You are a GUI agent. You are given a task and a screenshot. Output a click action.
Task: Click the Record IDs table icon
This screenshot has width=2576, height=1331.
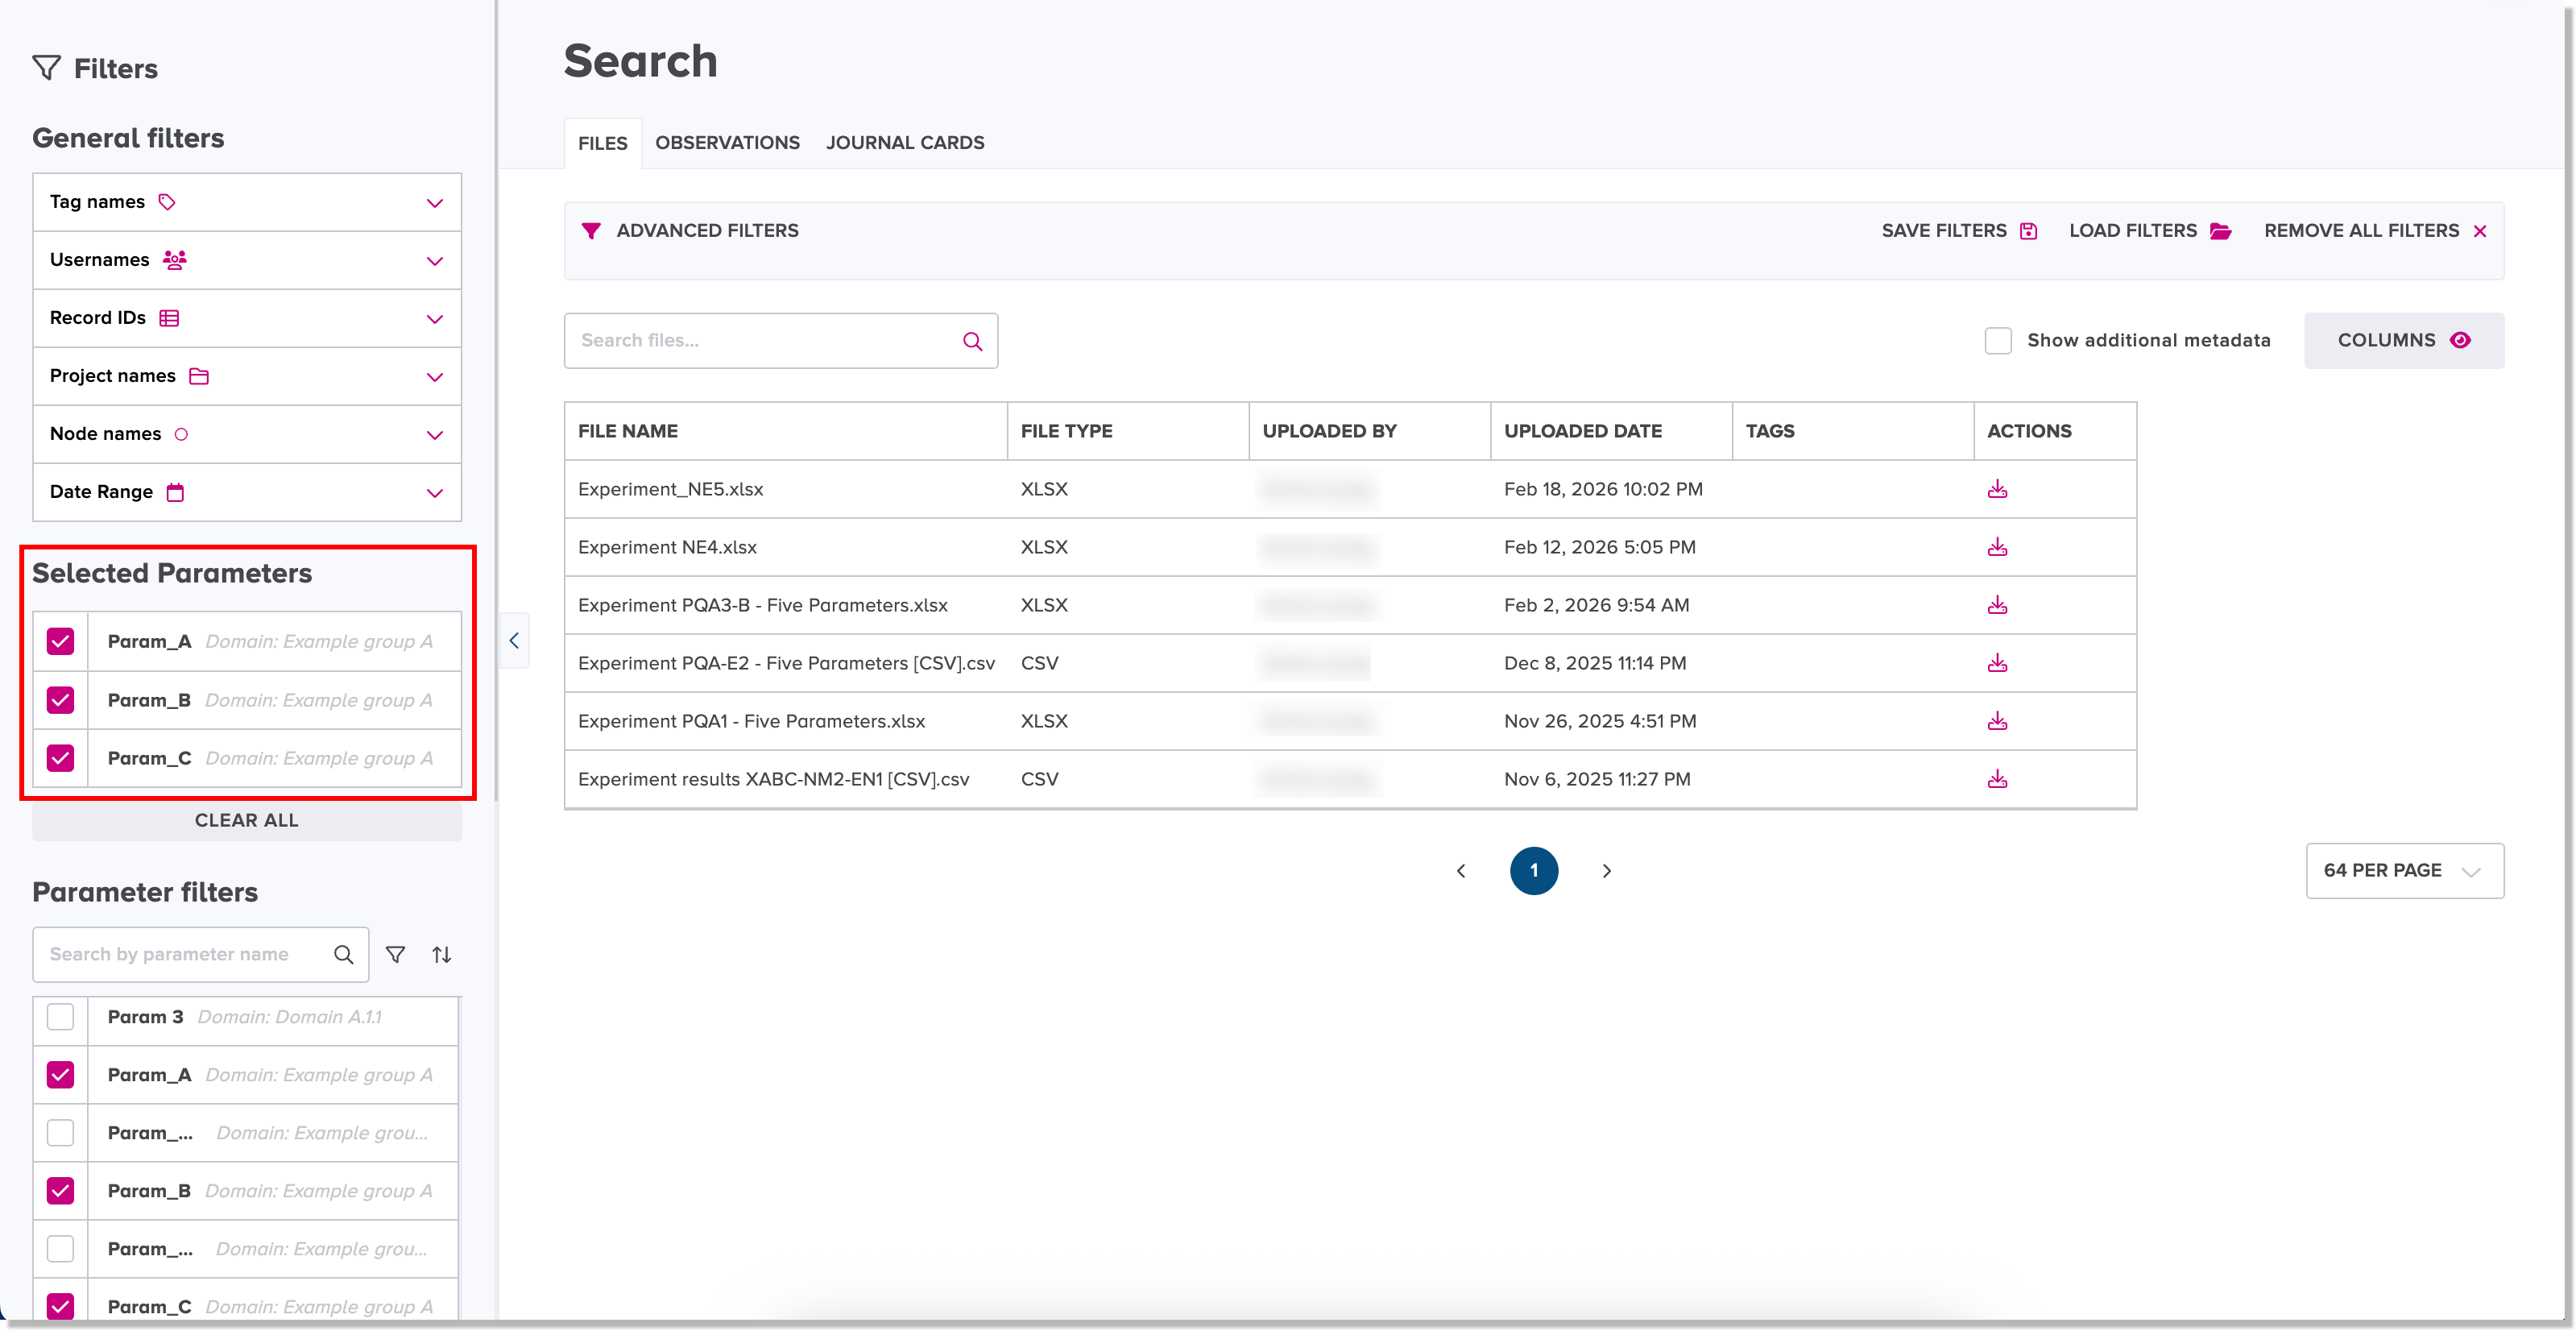click(x=169, y=318)
